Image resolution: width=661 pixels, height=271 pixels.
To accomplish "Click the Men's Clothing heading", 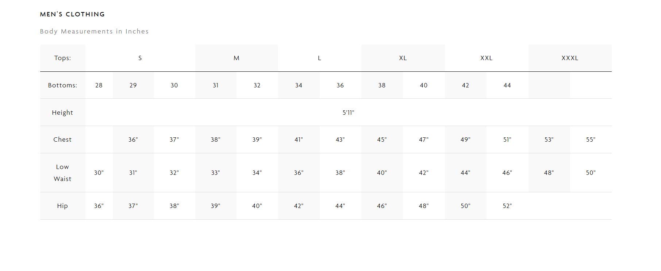I will tap(72, 15).
